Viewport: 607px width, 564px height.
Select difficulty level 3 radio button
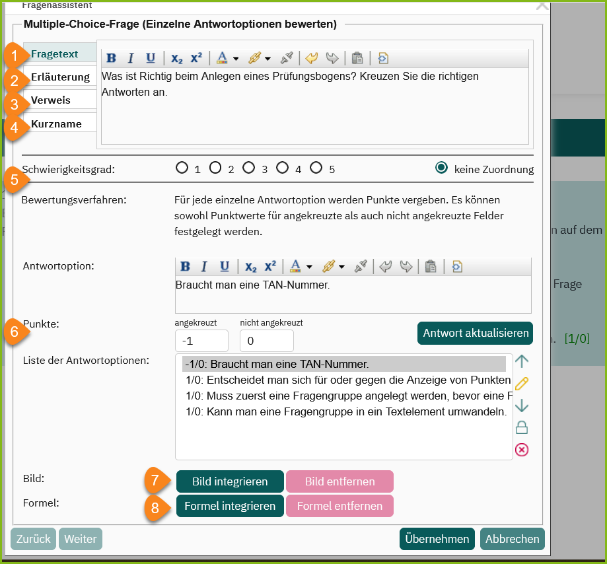tap(248, 168)
